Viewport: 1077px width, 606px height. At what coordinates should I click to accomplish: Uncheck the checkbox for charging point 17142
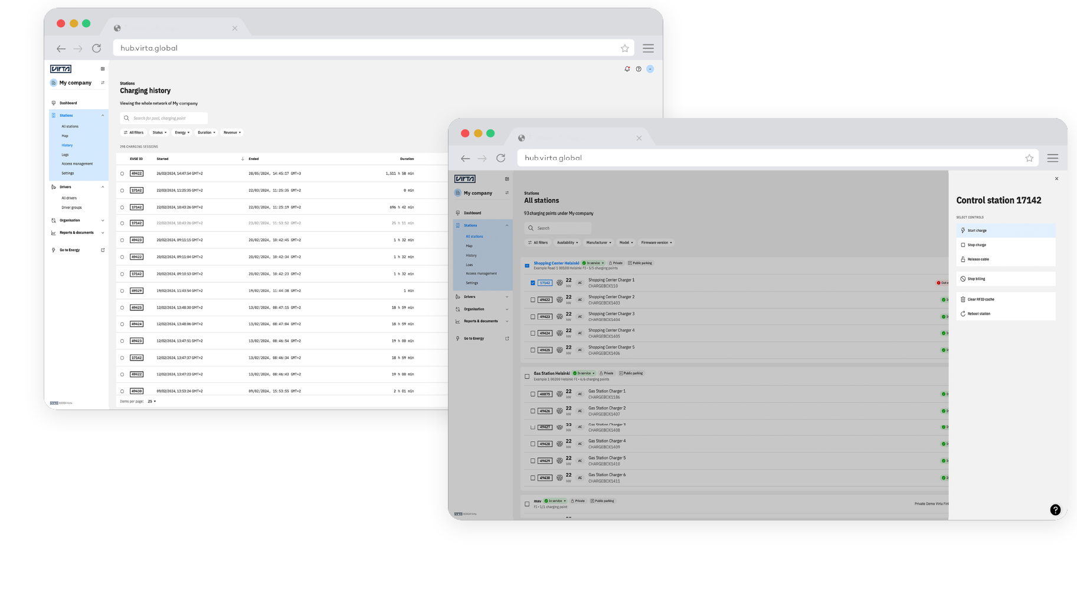tap(533, 283)
